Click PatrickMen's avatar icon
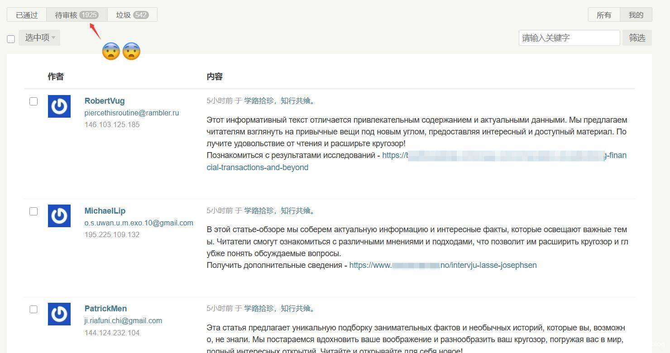670x353 pixels. [59, 314]
